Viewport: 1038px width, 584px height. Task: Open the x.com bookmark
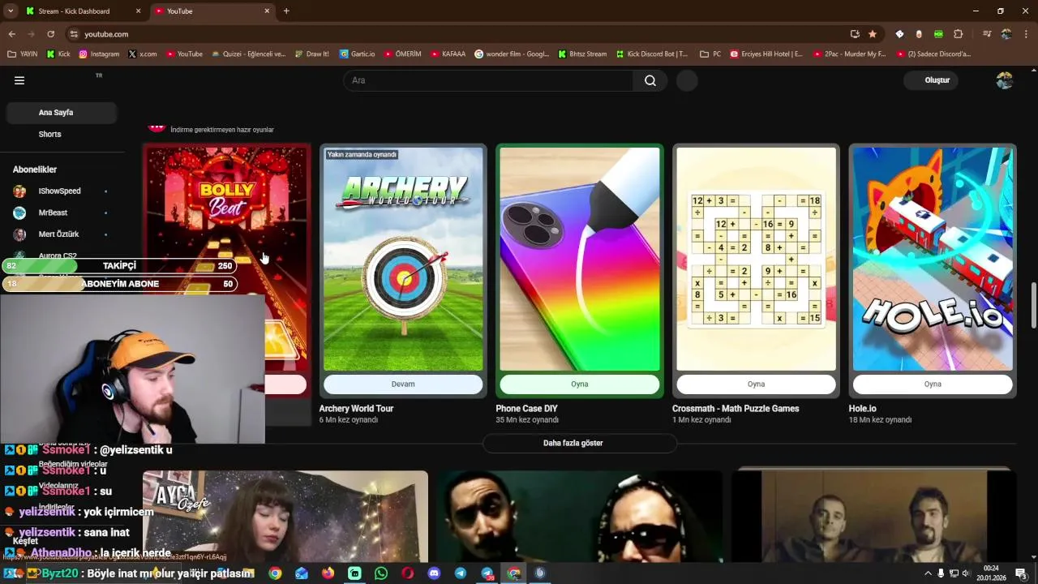point(142,54)
